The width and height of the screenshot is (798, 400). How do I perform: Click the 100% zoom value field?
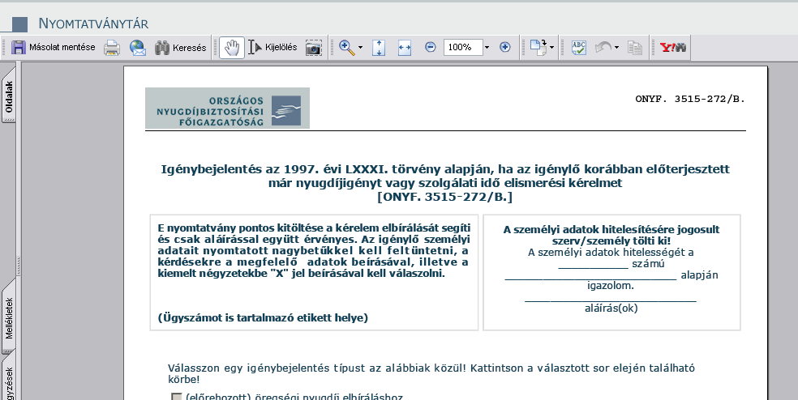(462, 47)
